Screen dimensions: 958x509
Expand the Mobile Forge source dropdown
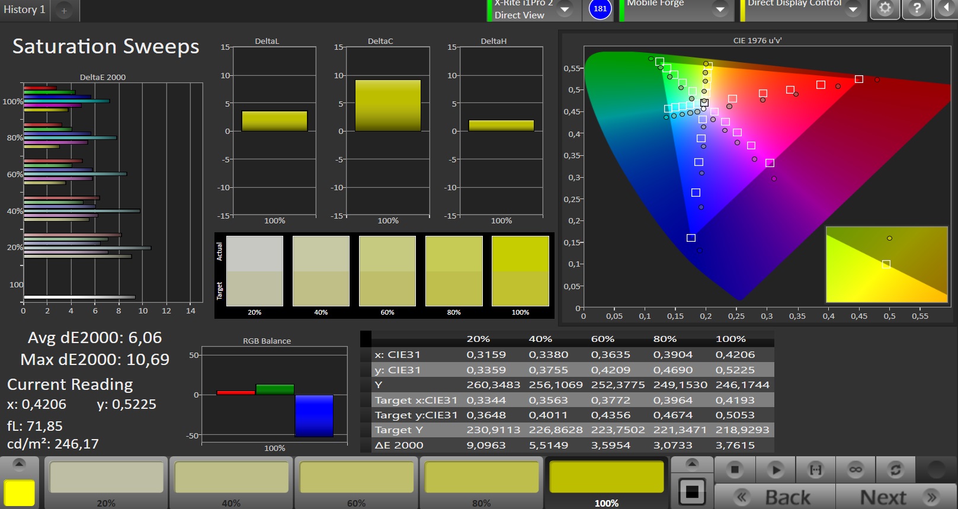(720, 9)
